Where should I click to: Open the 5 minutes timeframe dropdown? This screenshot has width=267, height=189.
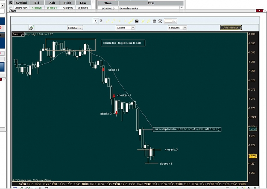pyautogui.click(x=177, y=28)
